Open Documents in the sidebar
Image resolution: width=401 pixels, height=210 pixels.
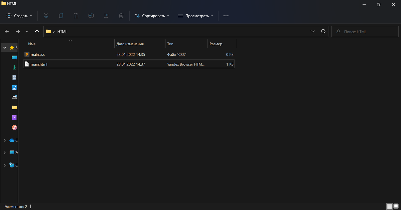tap(14, 77)
